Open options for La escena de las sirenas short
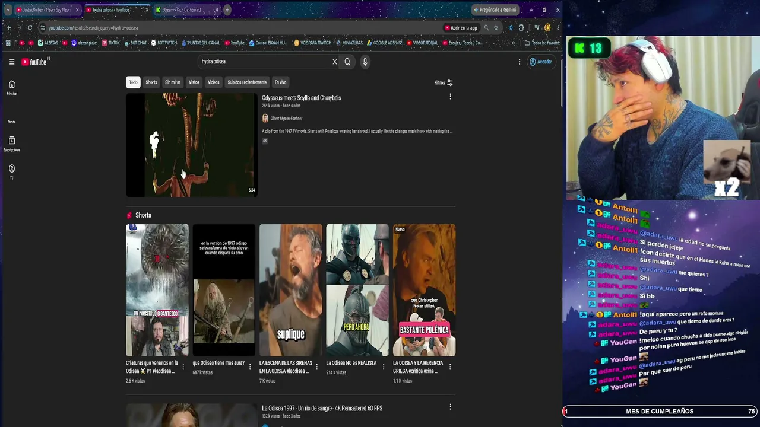760x427 pixels. [316, 367]
